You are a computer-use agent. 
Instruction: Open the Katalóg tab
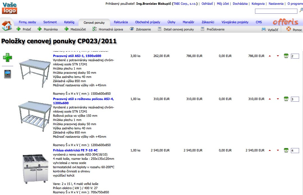click(69, 22)
